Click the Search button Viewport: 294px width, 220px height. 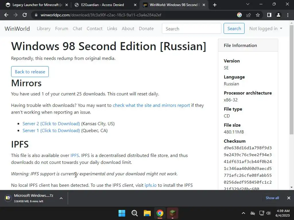tap(234, 28)
